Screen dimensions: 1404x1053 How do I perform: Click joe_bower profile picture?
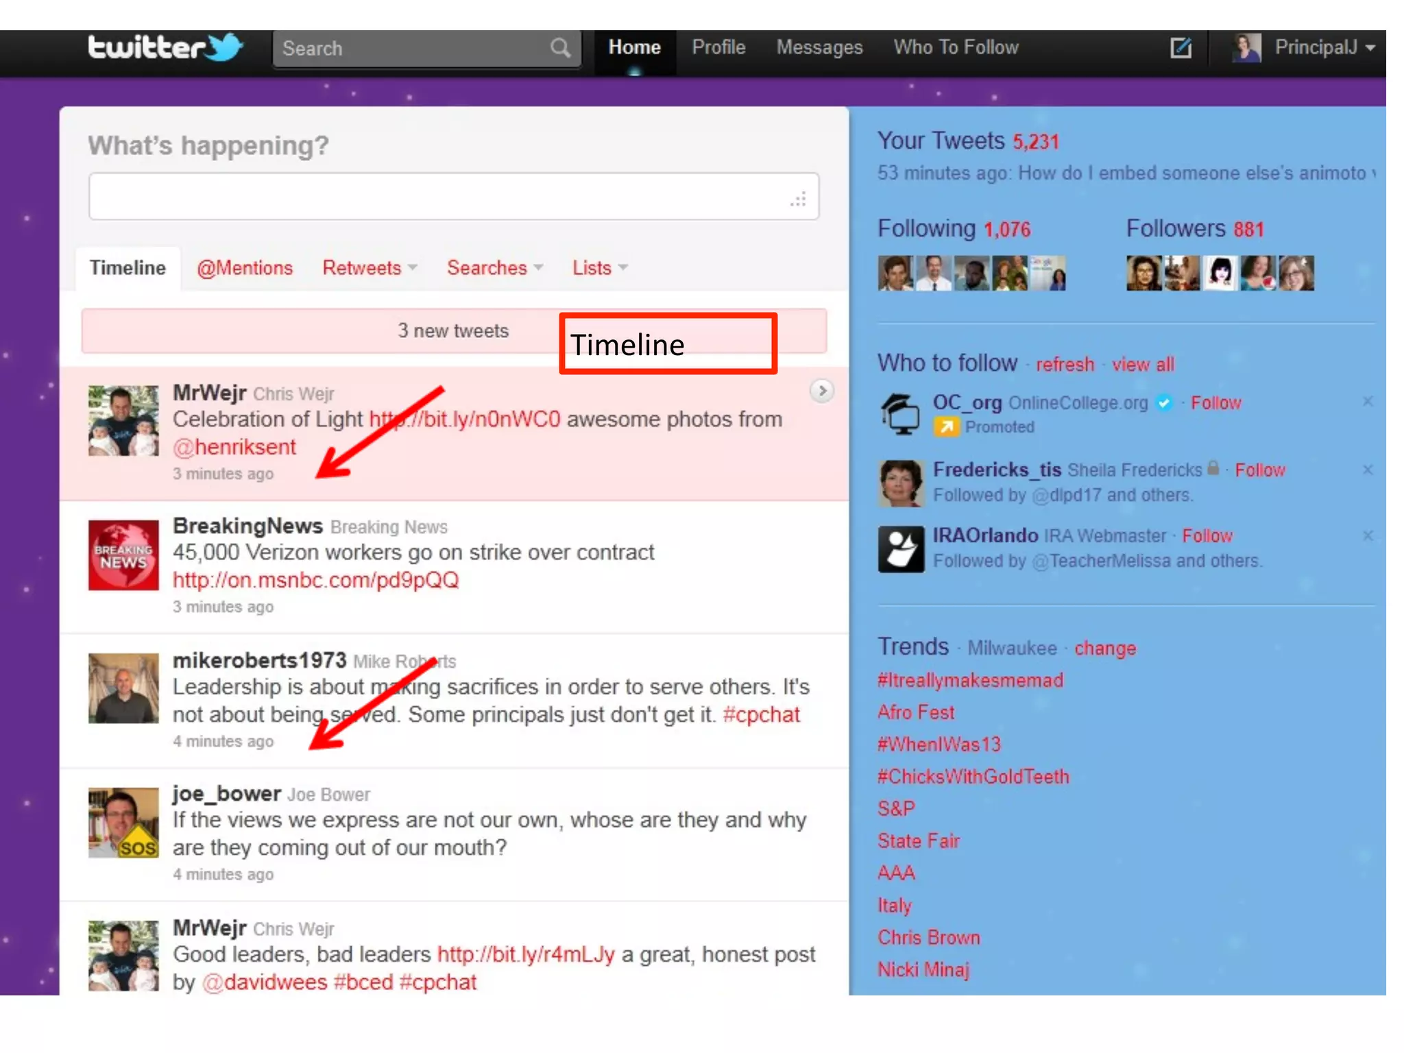pos(123,823)
